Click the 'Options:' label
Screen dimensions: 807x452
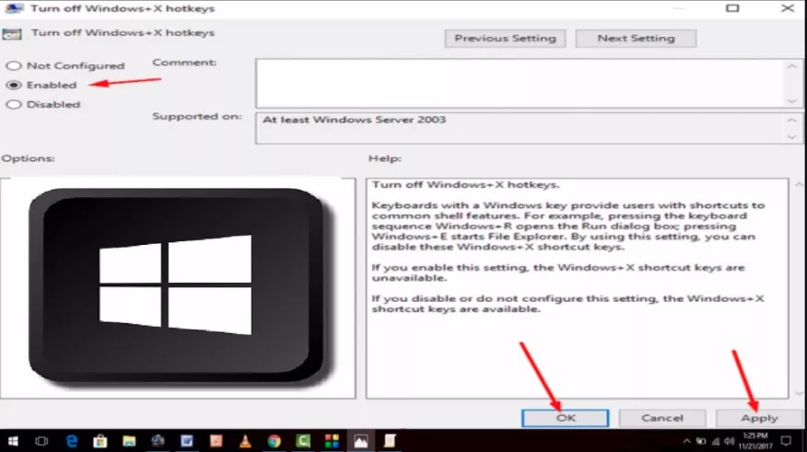click(x=28, y=158)
